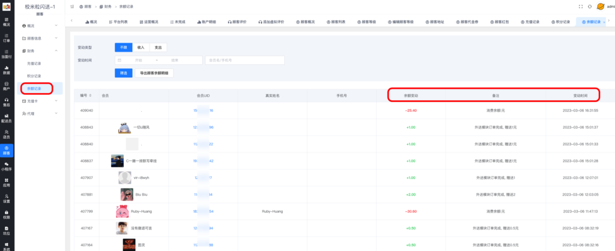This screenshot has height=251, width=615.
Task: Switch to the 运营概况 tab
Action: (x=149, y=22)
